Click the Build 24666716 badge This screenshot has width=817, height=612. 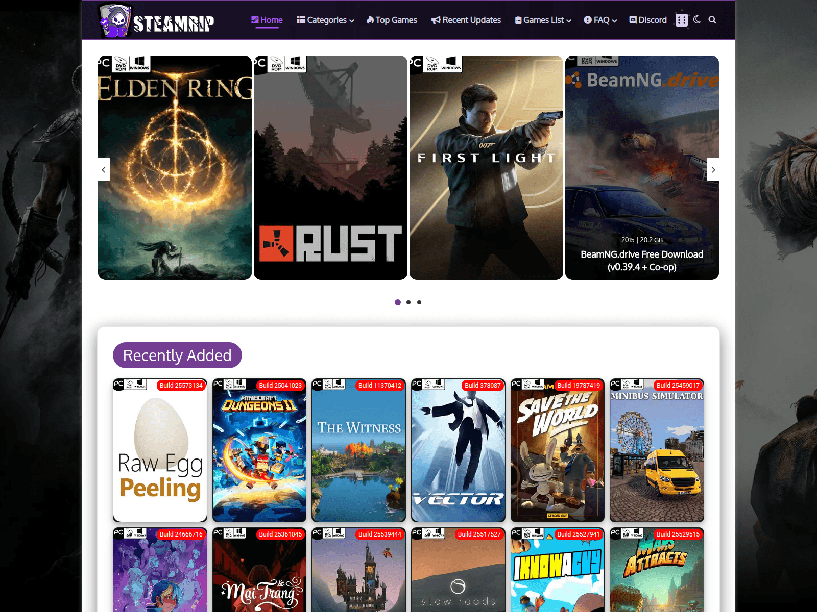[x=181, y=534]
